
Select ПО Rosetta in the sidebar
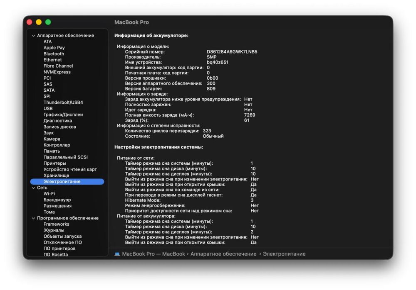(55, 255)
